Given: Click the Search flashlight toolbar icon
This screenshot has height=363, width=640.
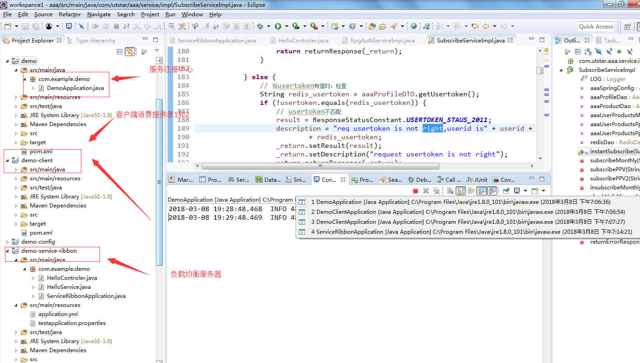Looking at the screenshot, I should pos(394,26).
